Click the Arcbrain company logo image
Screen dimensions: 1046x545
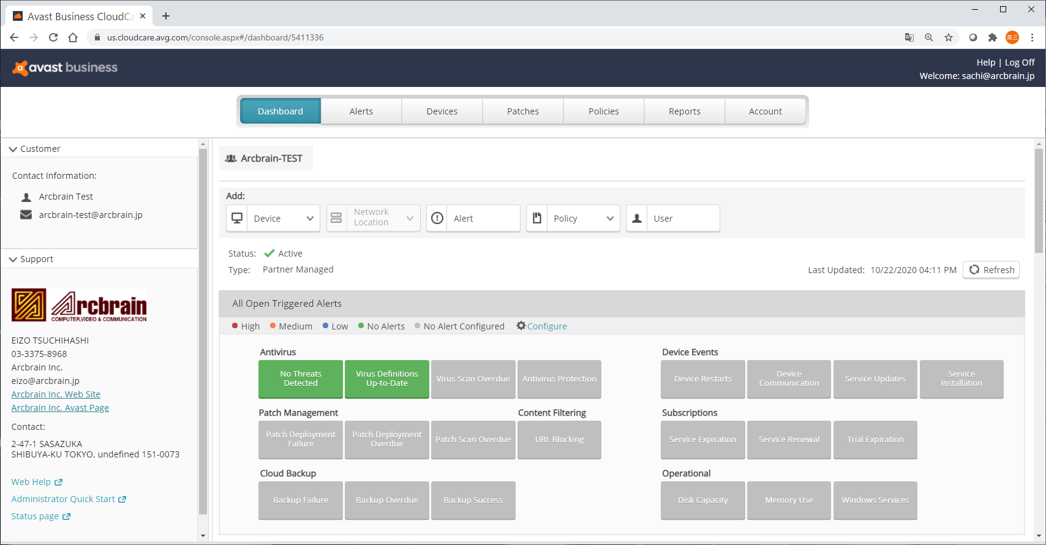click(79, 305)
